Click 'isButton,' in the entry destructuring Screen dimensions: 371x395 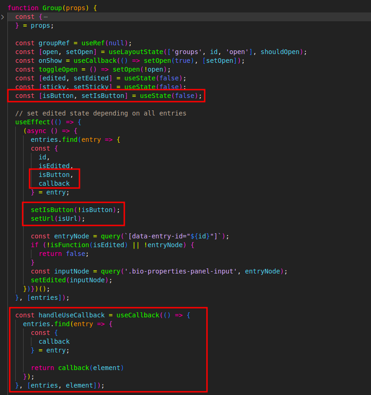tap(56, 175)
